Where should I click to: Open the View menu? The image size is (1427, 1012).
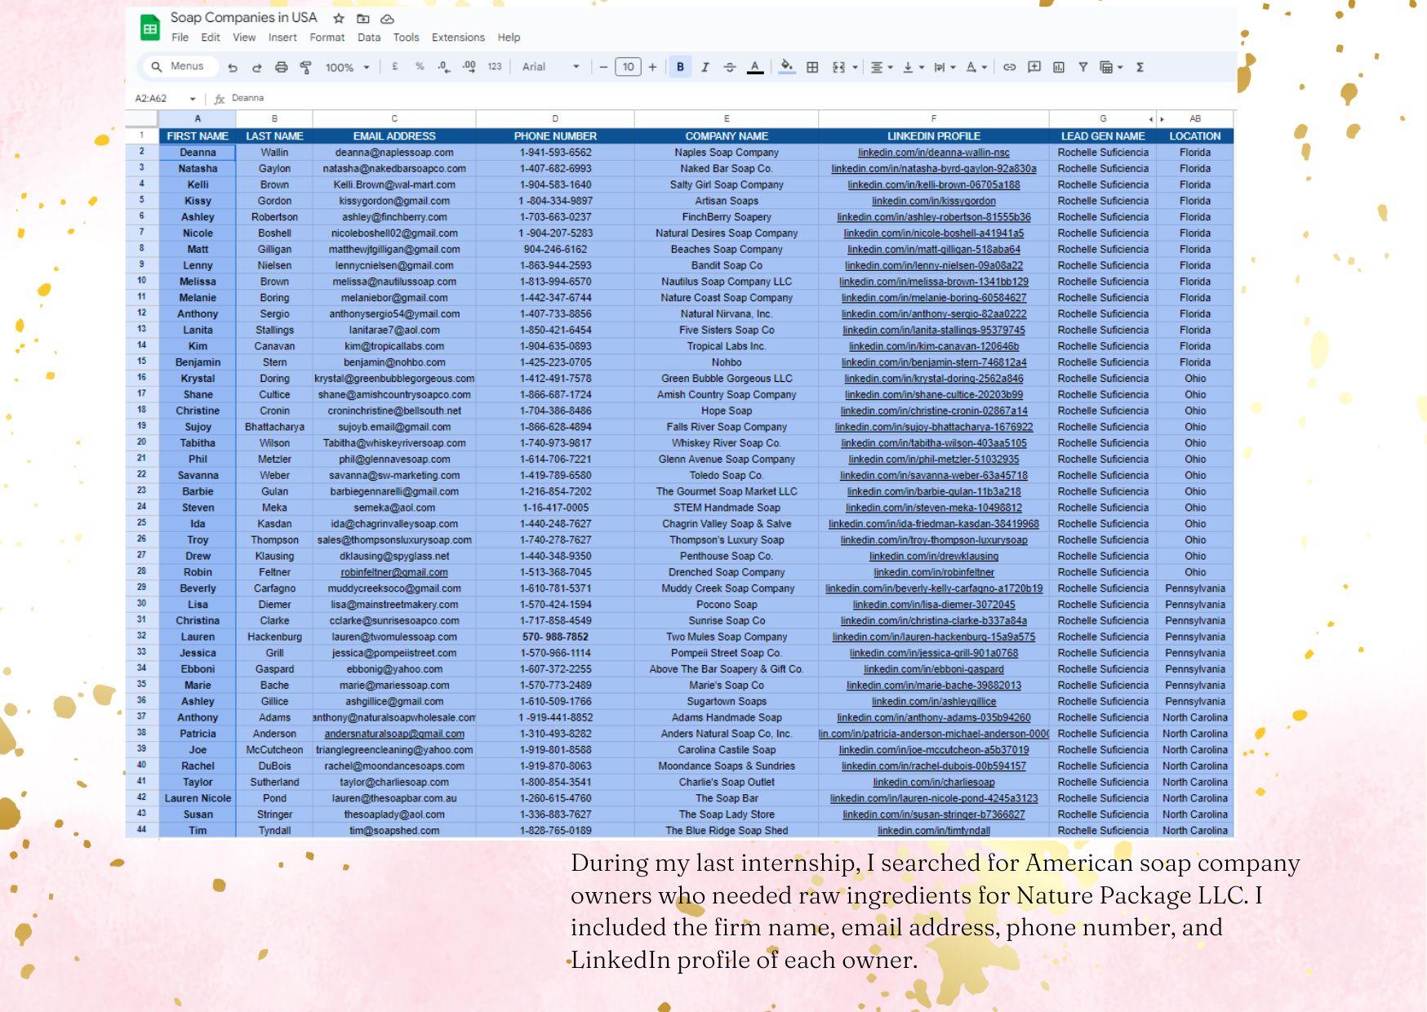[244, 38]
